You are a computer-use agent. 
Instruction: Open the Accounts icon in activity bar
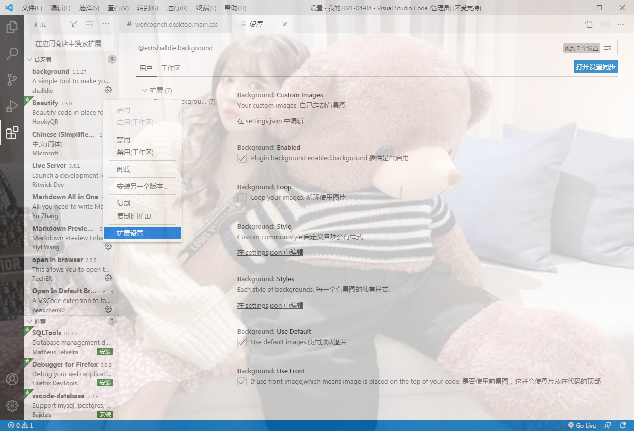click(12, 379)
